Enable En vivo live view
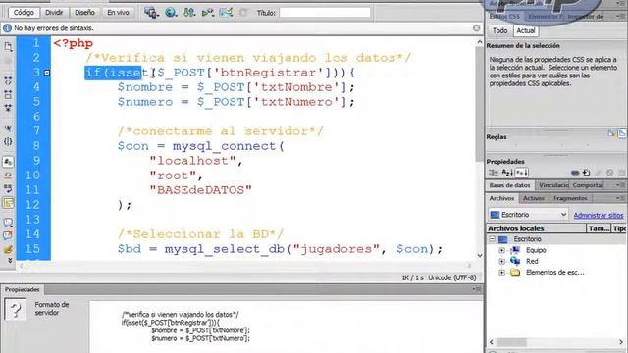 pyautogui.click(x=118, y=13)
